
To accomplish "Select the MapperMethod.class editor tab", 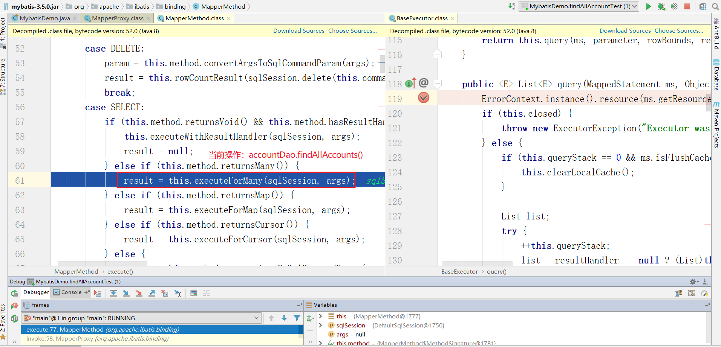I will [x=194, y=18].
